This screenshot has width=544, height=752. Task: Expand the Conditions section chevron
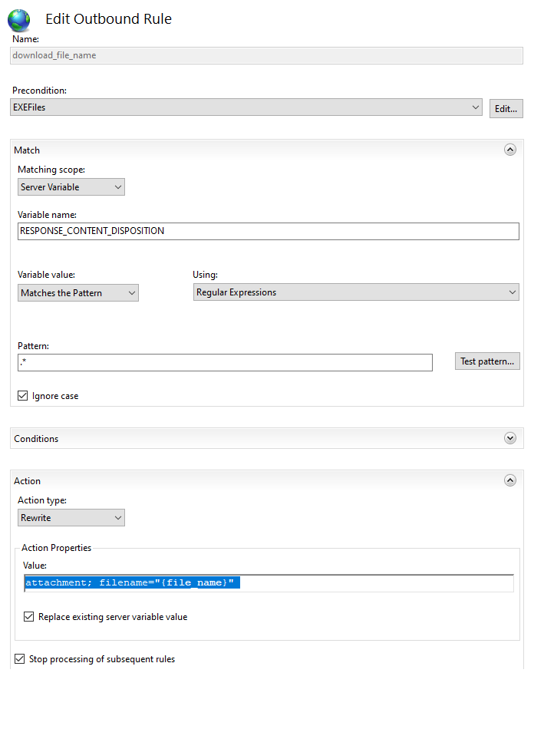[510, 438]
